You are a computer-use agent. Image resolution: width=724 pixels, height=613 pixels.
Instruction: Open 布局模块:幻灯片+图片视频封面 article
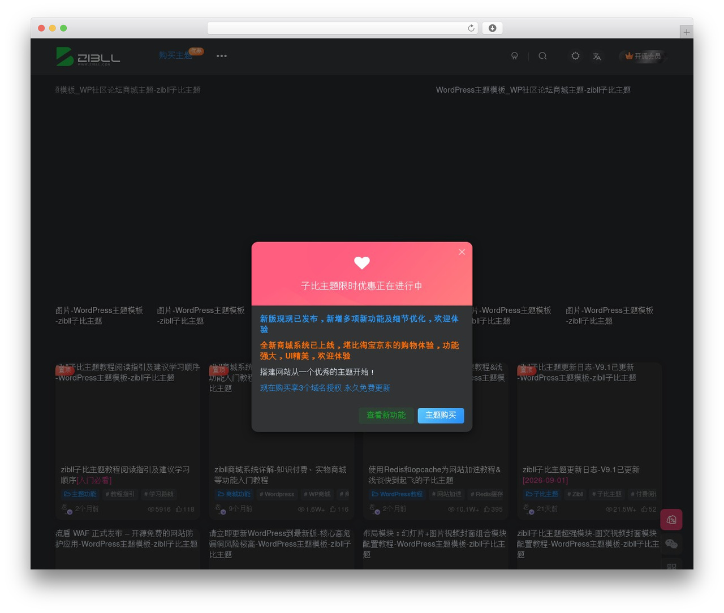point(434,544)
